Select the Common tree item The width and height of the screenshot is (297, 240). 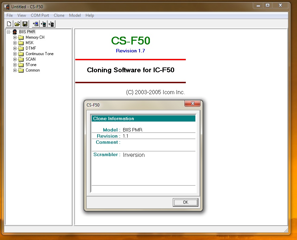[x=33, y=70]
